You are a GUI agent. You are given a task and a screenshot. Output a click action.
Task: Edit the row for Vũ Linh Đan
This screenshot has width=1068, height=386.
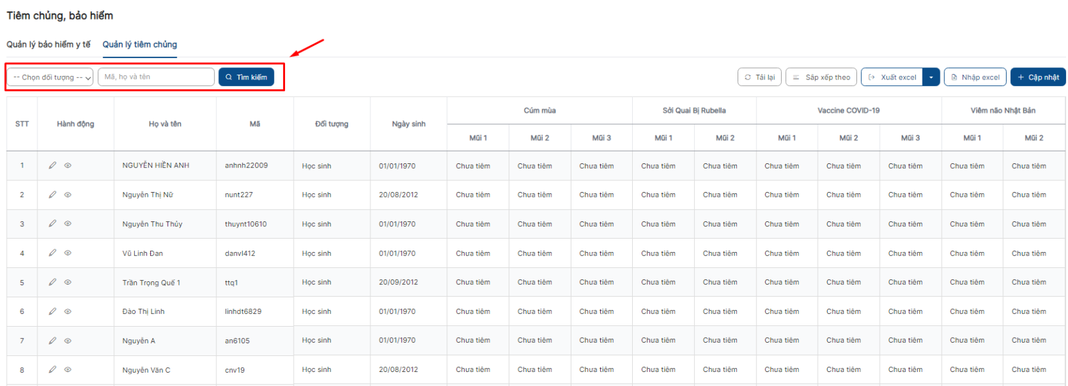(52, 253)
